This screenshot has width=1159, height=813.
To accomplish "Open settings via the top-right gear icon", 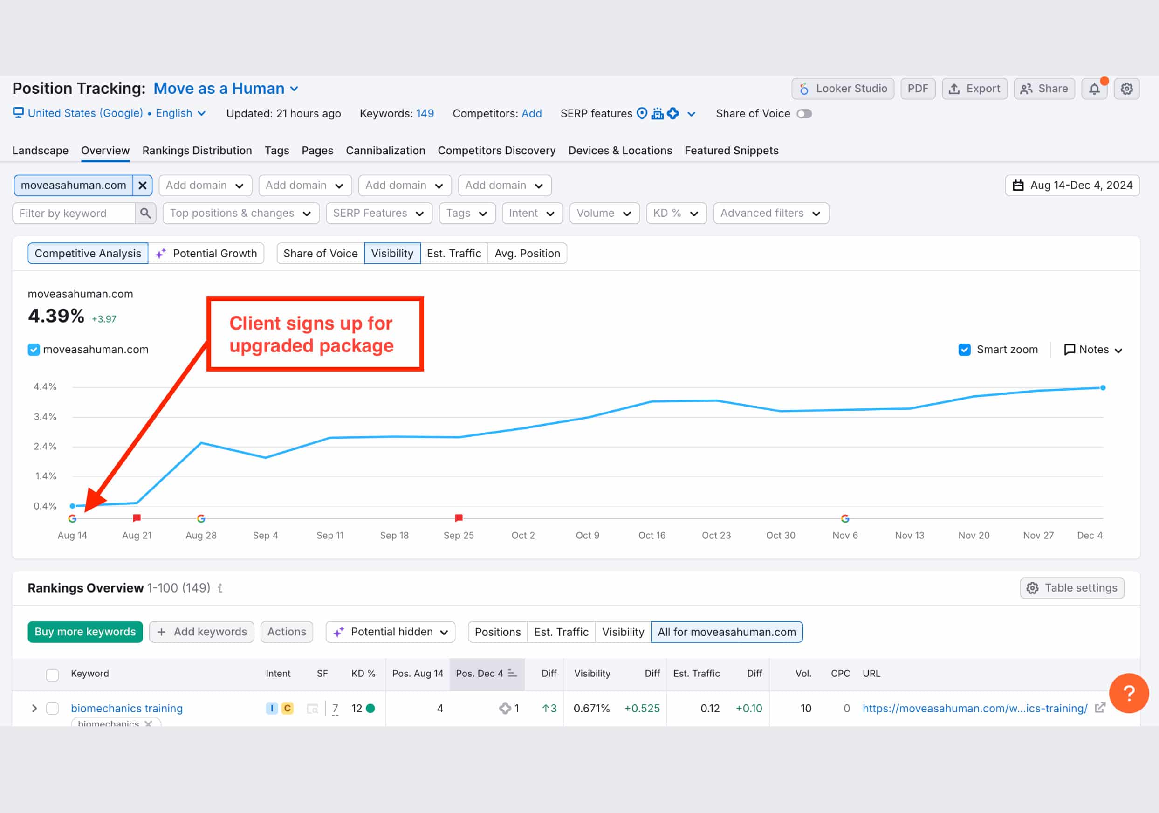I will point(1127,89).
